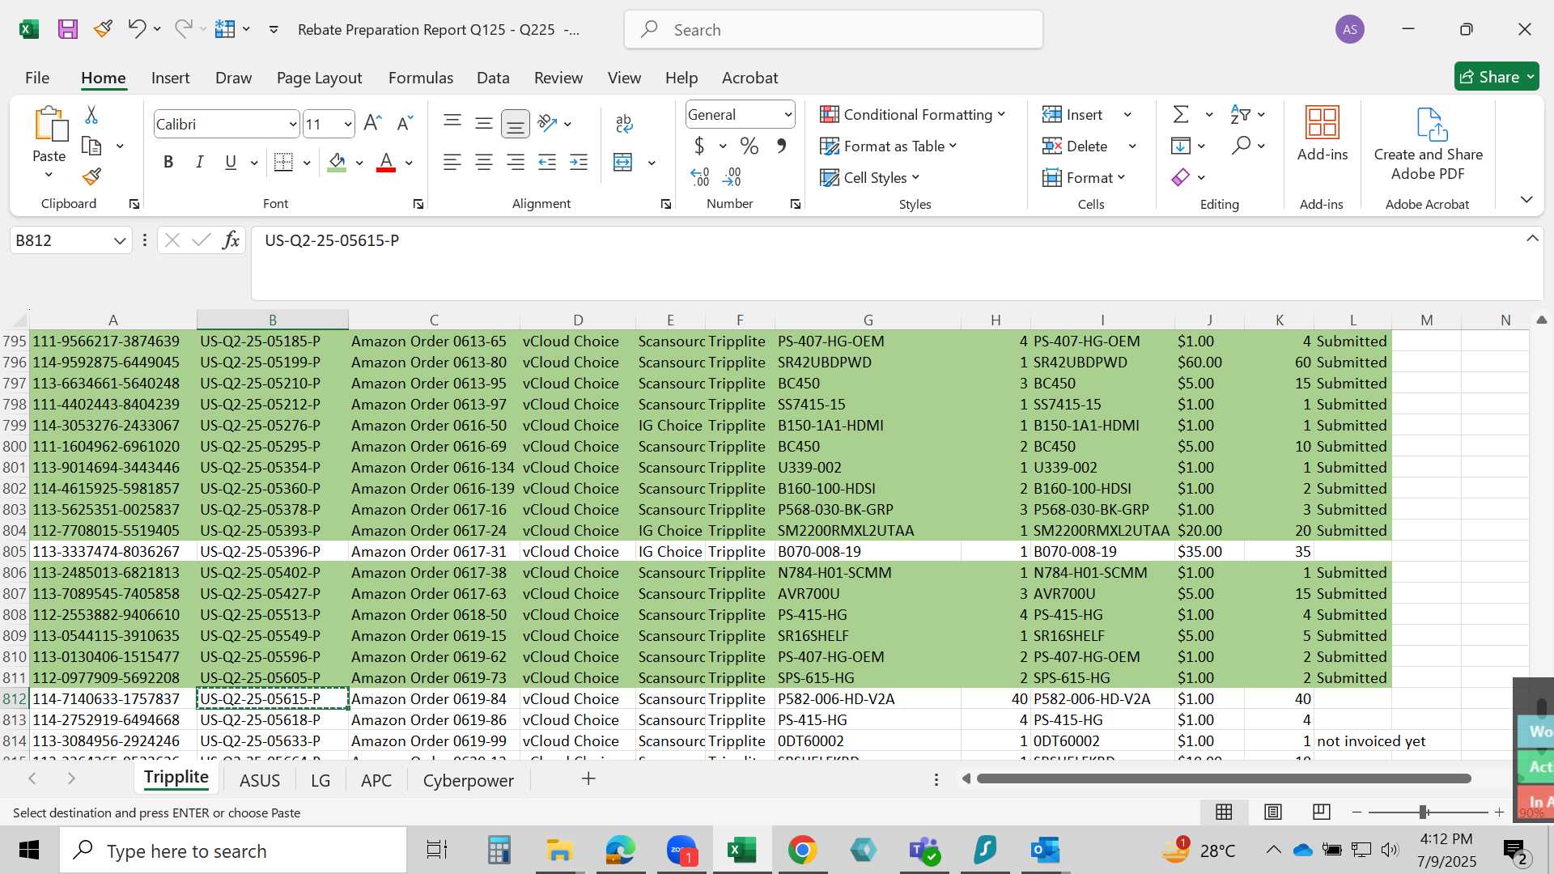Toggle Italic formatting

[199, 162]
